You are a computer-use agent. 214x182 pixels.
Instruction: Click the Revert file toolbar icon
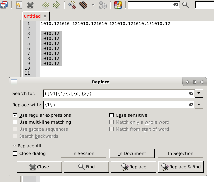click(x=19, y=5)
